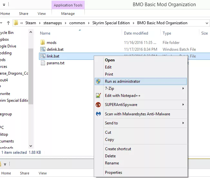Image resolution: width=210 pixels, height=178 pixels.
Task: Click the delink.bat batch file icon
Action: pos(43,49)
